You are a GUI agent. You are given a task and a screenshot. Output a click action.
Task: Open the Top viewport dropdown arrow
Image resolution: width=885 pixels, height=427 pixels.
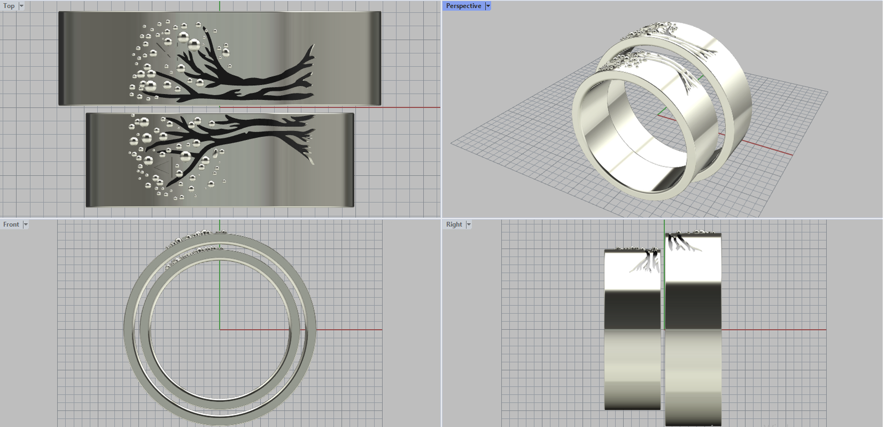[x=22, y=6]
